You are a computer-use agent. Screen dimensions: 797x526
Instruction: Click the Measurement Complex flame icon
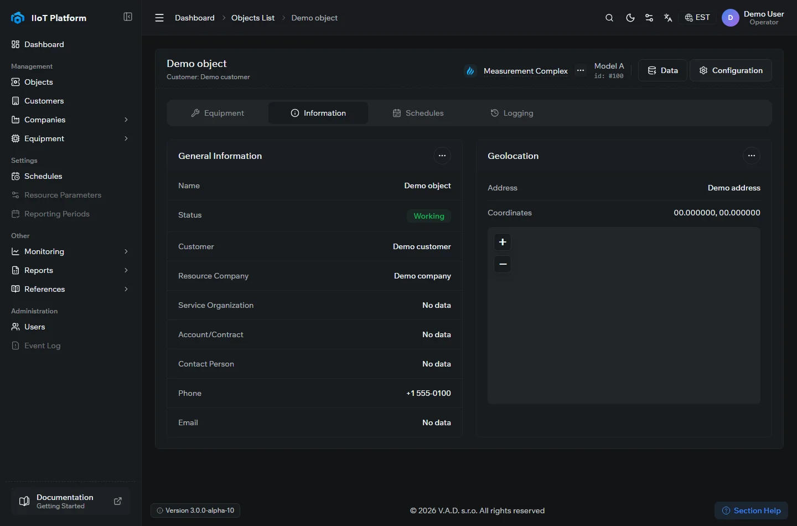click(x=470, y=71)
